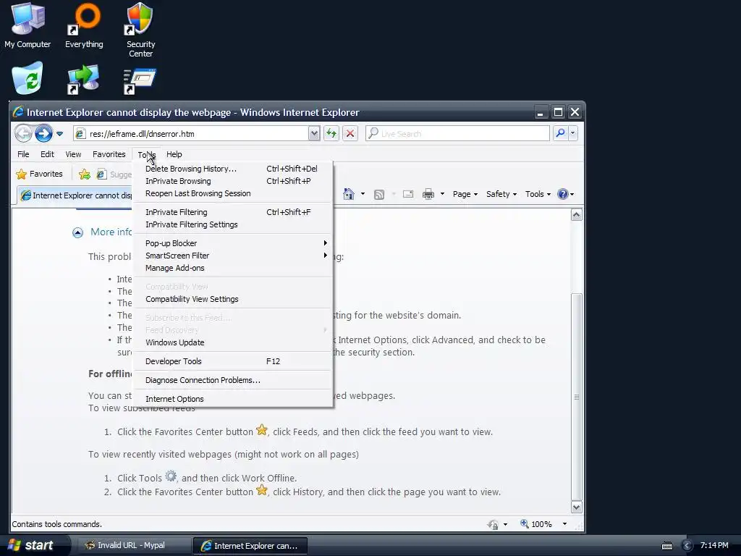Open InPrivate Filtering Settings

click(233, 224)
